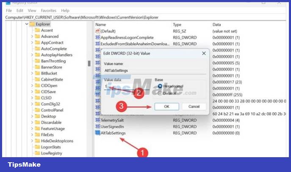Screen dimensions: 291x172
Task: Click the (value not set) data cell
Action: tap(225, 31)
